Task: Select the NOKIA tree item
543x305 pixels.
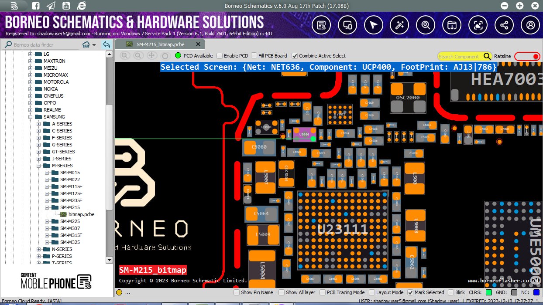Action: pos(51,89)
